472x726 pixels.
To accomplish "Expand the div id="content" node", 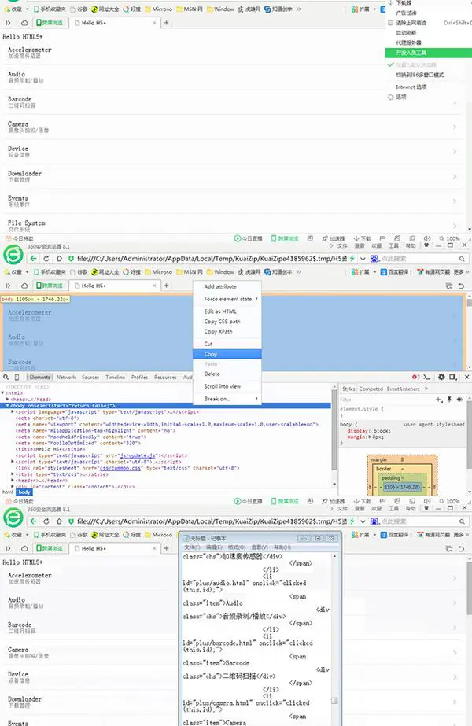I will [13, 487].
